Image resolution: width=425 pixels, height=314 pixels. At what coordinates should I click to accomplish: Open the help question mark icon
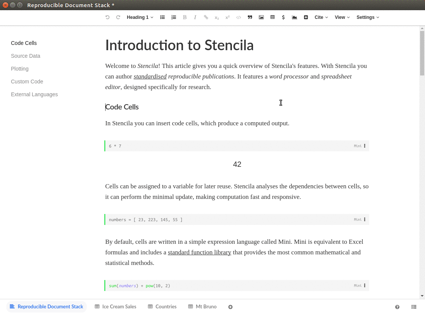coord(397,307)
